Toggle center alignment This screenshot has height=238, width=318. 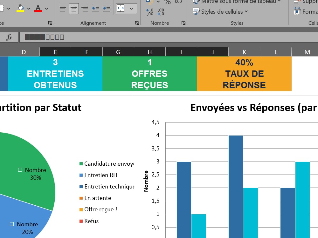tap(74, 8)
